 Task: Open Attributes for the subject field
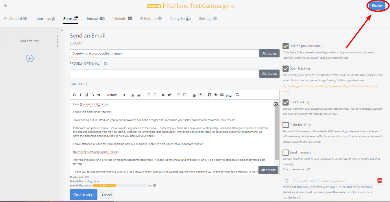[x=269, y=53]
